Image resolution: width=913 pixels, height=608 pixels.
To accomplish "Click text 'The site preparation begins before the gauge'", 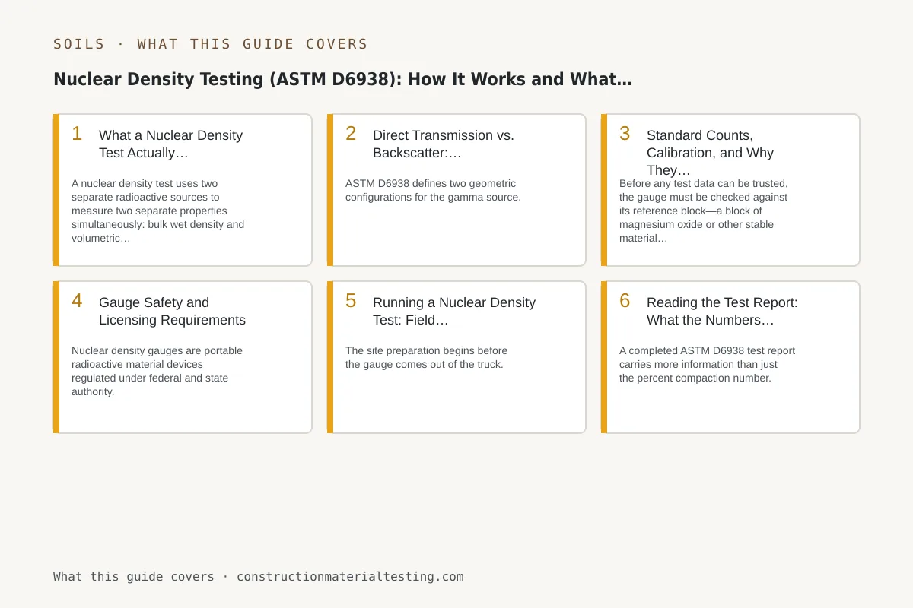I will [x=426, y=357].
